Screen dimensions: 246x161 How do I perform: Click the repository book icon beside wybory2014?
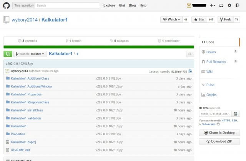6,20
